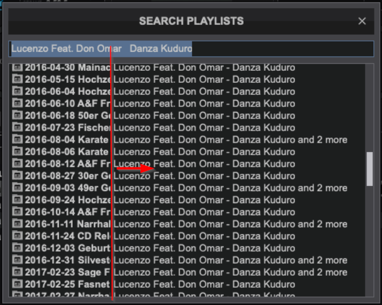Click the playlist icon for 2016-11-24 CD Rel
This screenshot has height=305, width=382.
pyautogui.click(x=17, y=237)
